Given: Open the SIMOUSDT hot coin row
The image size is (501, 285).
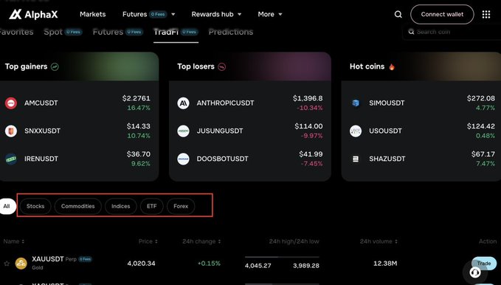Looking at the screenshot, I should [422, 103].
